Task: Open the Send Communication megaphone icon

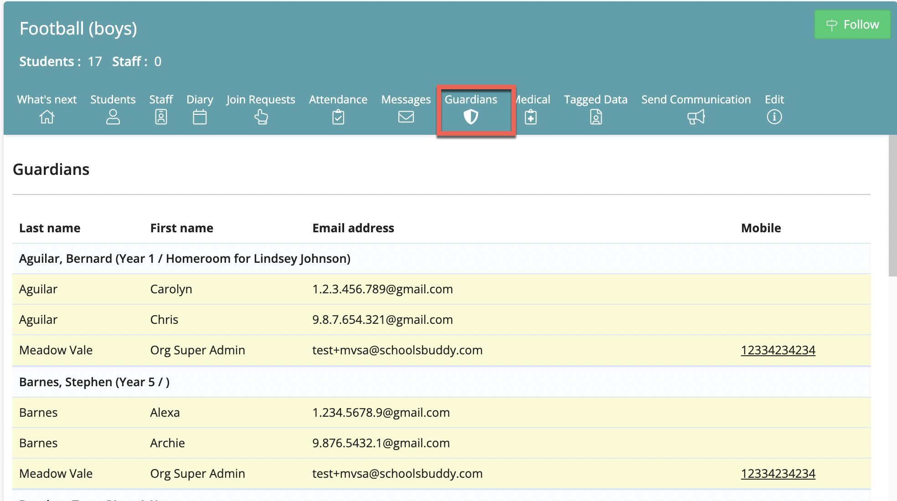Action: 696,117
